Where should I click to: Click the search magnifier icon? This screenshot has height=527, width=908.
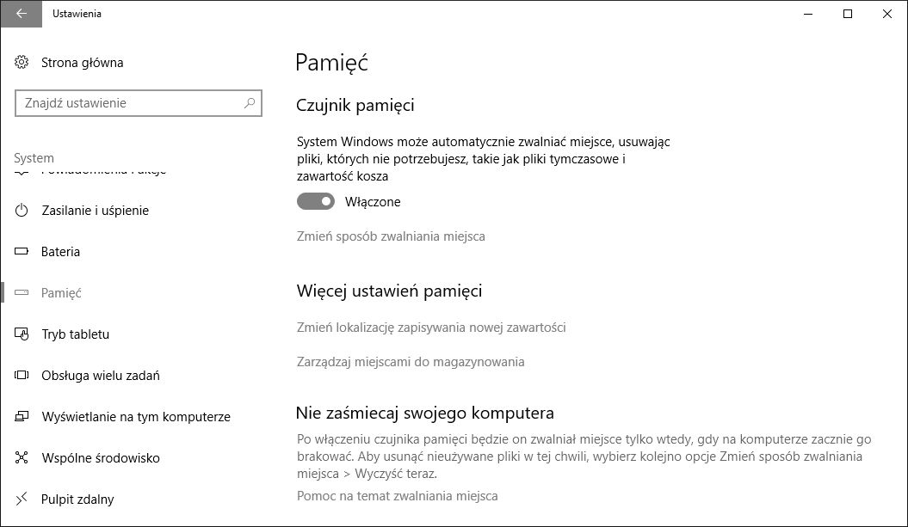[250, 103]
